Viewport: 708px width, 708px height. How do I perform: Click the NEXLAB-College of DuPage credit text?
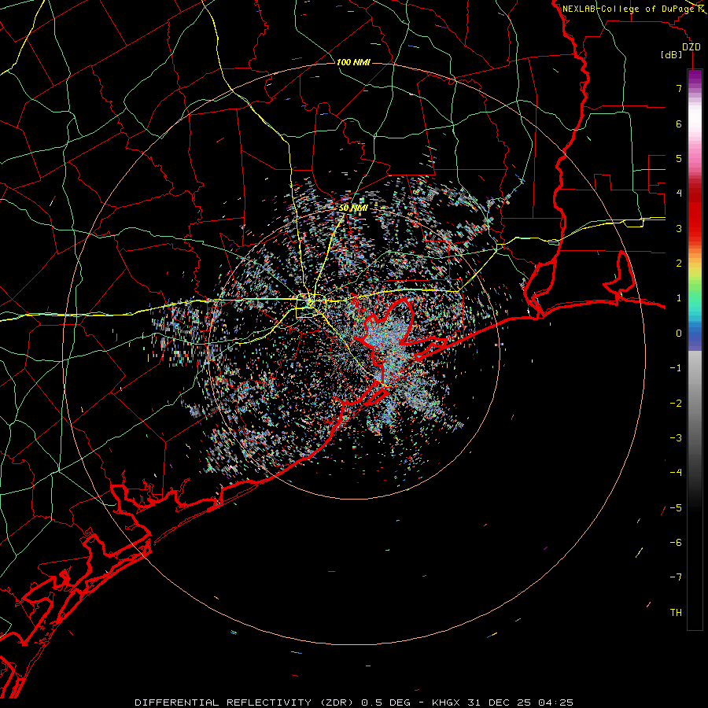coord(628,9)
